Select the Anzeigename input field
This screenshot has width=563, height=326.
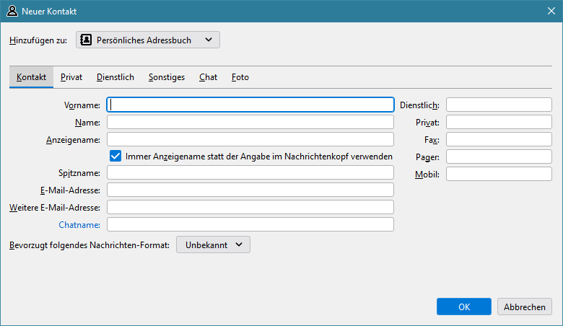point(250,140)
